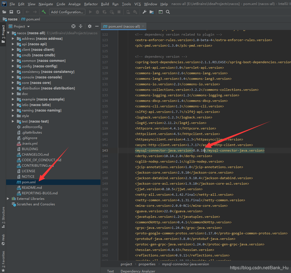Hide the Project panel with minus icon
Image resolution: width=291 pixels, height=273 pixels.
point(97,26)
